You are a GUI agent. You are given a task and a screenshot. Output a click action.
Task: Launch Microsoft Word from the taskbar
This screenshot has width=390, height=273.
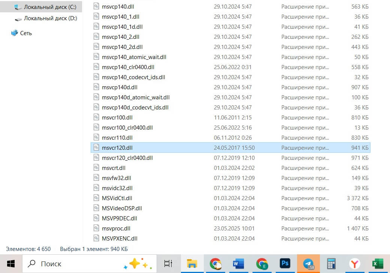(x=238, y=264)
